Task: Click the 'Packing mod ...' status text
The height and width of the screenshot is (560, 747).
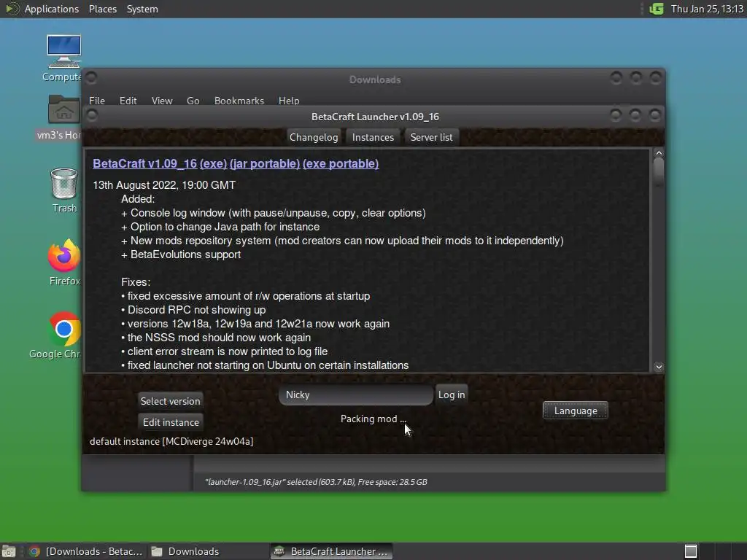Action: [x=373, y=419]
